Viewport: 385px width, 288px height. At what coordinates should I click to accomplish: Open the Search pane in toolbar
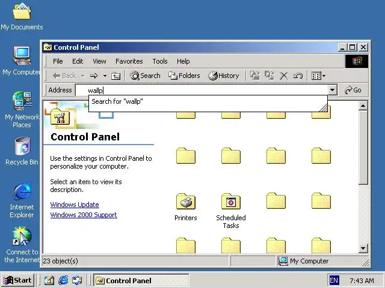145,76
